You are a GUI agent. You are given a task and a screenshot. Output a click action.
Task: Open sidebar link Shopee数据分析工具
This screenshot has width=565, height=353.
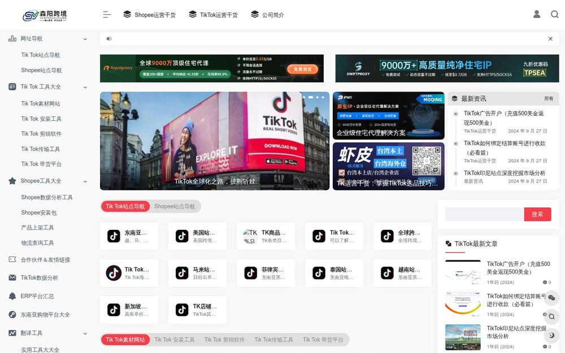(47, 197)
